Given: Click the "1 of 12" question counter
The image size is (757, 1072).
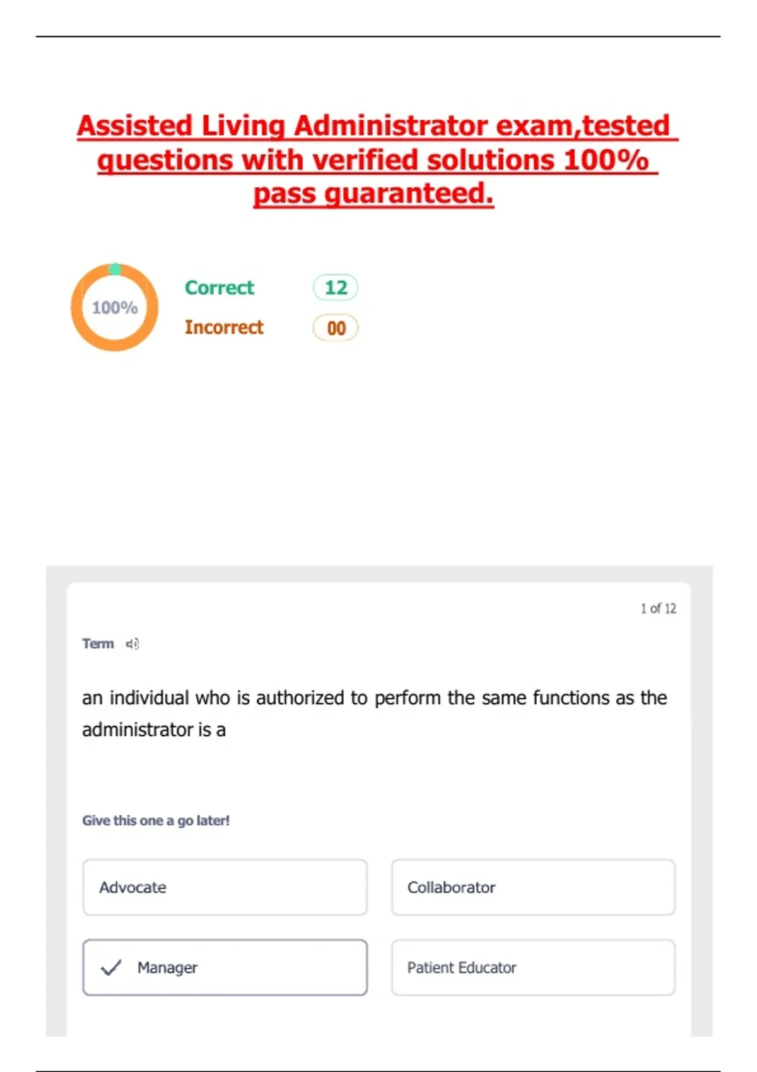Looking at the screenshot, I should coord(658,609).
